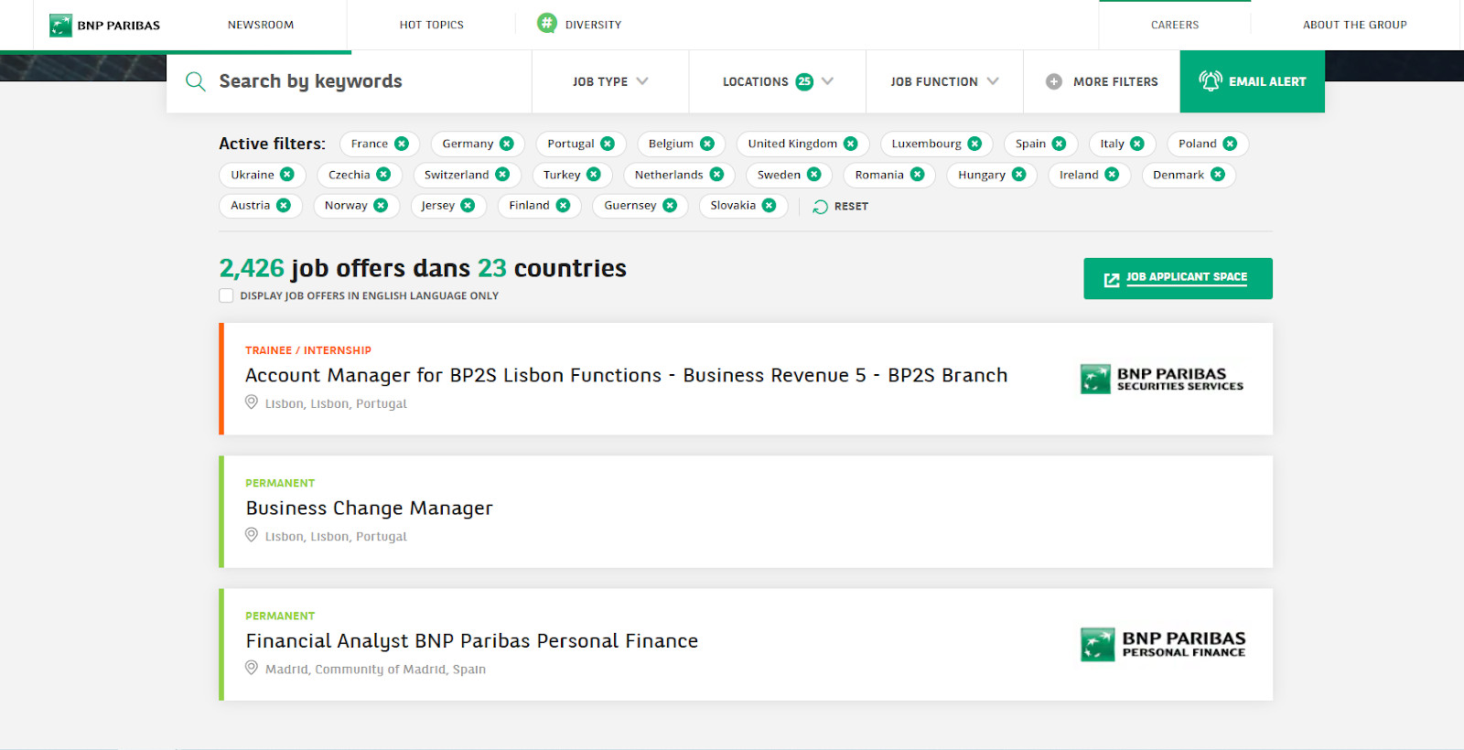Image resolution: width=1464 pixels, height=750 pixels.
Task: Remove the Slovakia filter with its X icon
Action: [769, 205]
